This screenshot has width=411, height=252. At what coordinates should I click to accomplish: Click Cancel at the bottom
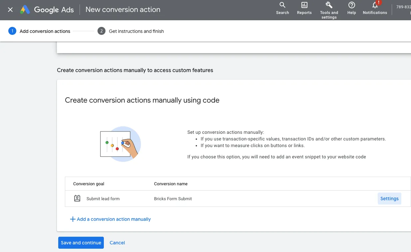tap(117, 243)
